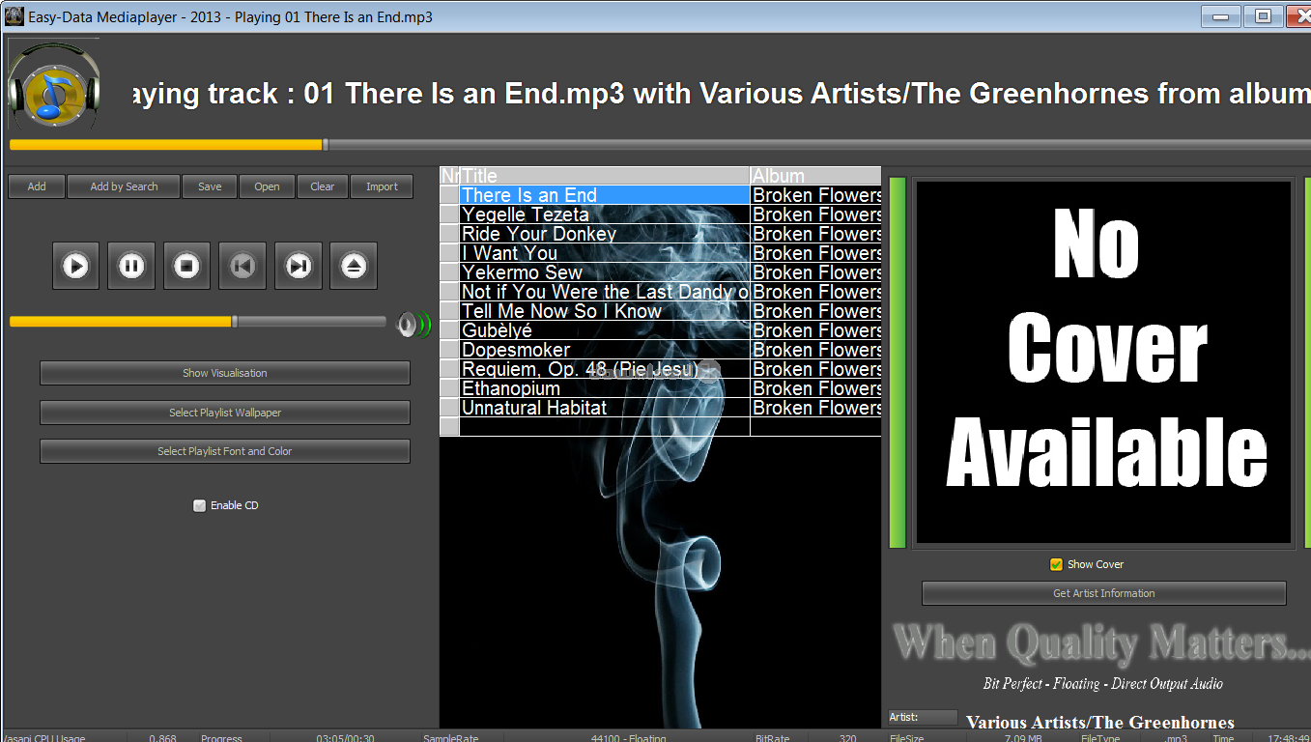Get Artist Information
Viewport: 1311px width, 742px height.
coord(1104,593)
